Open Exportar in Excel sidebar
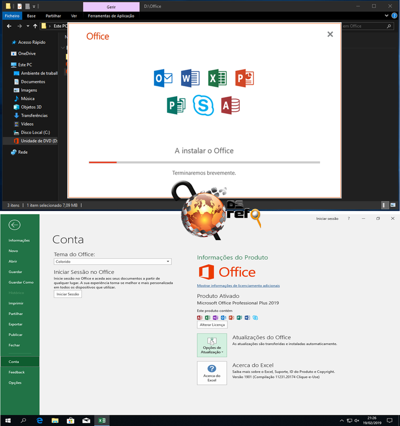 [x=15, y=324]
